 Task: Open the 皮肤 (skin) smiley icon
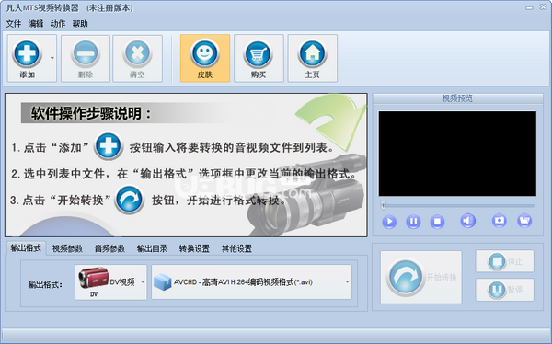(205, 54)
